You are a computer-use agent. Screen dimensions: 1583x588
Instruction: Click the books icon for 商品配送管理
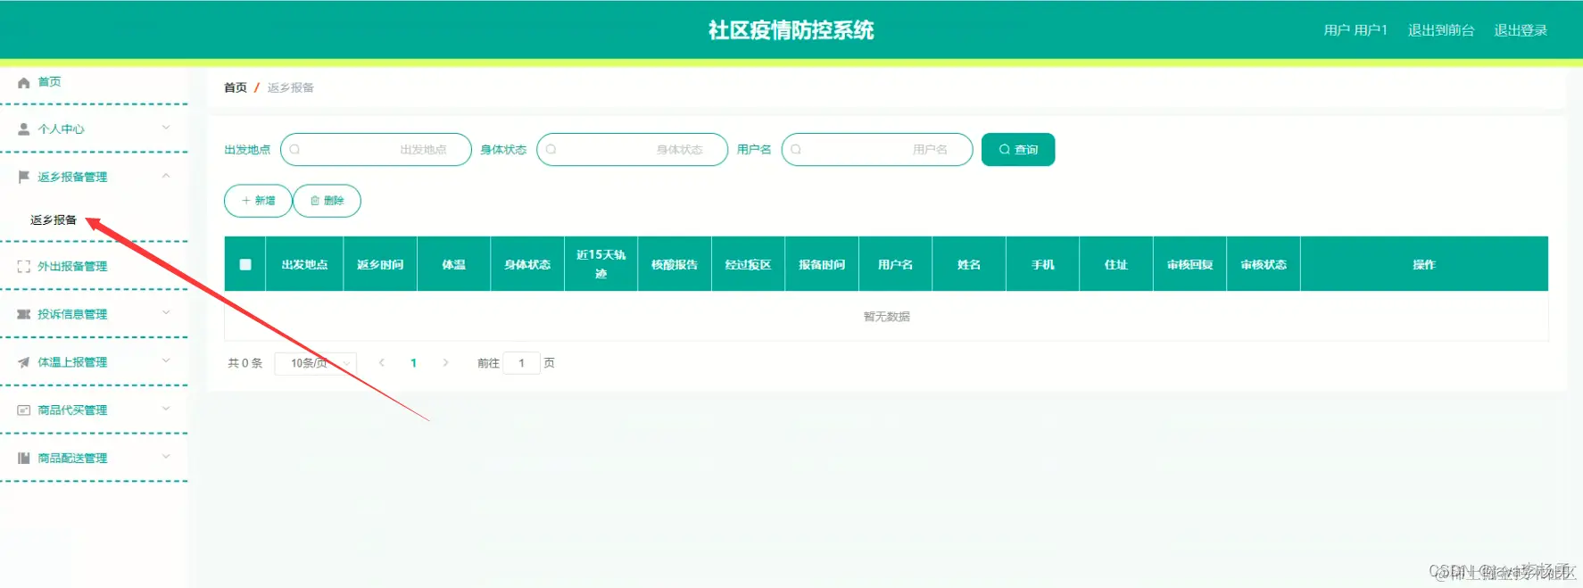(24, 458)
